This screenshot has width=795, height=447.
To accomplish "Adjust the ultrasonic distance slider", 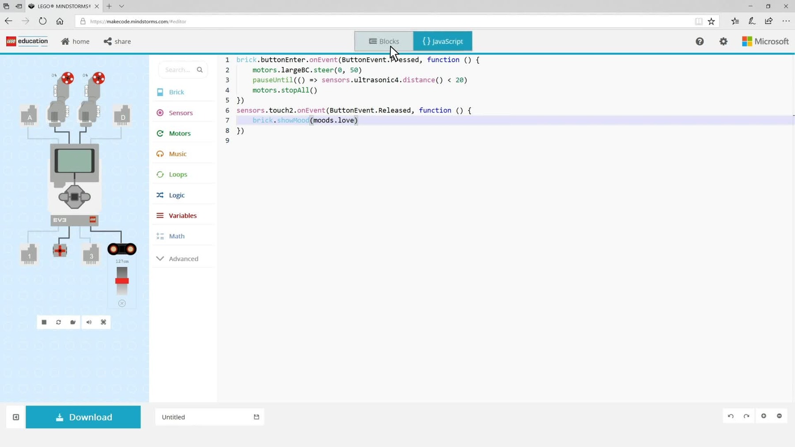I will point(122,281).
